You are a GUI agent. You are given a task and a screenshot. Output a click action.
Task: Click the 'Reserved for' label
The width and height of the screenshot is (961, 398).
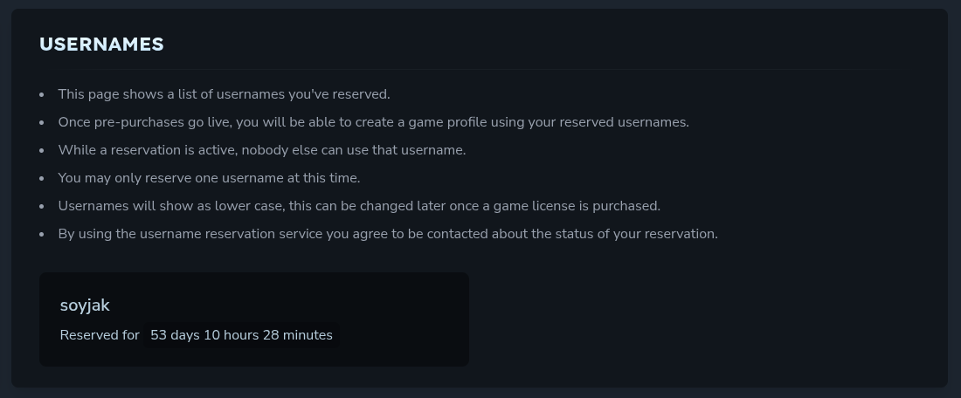coord(100,335)
